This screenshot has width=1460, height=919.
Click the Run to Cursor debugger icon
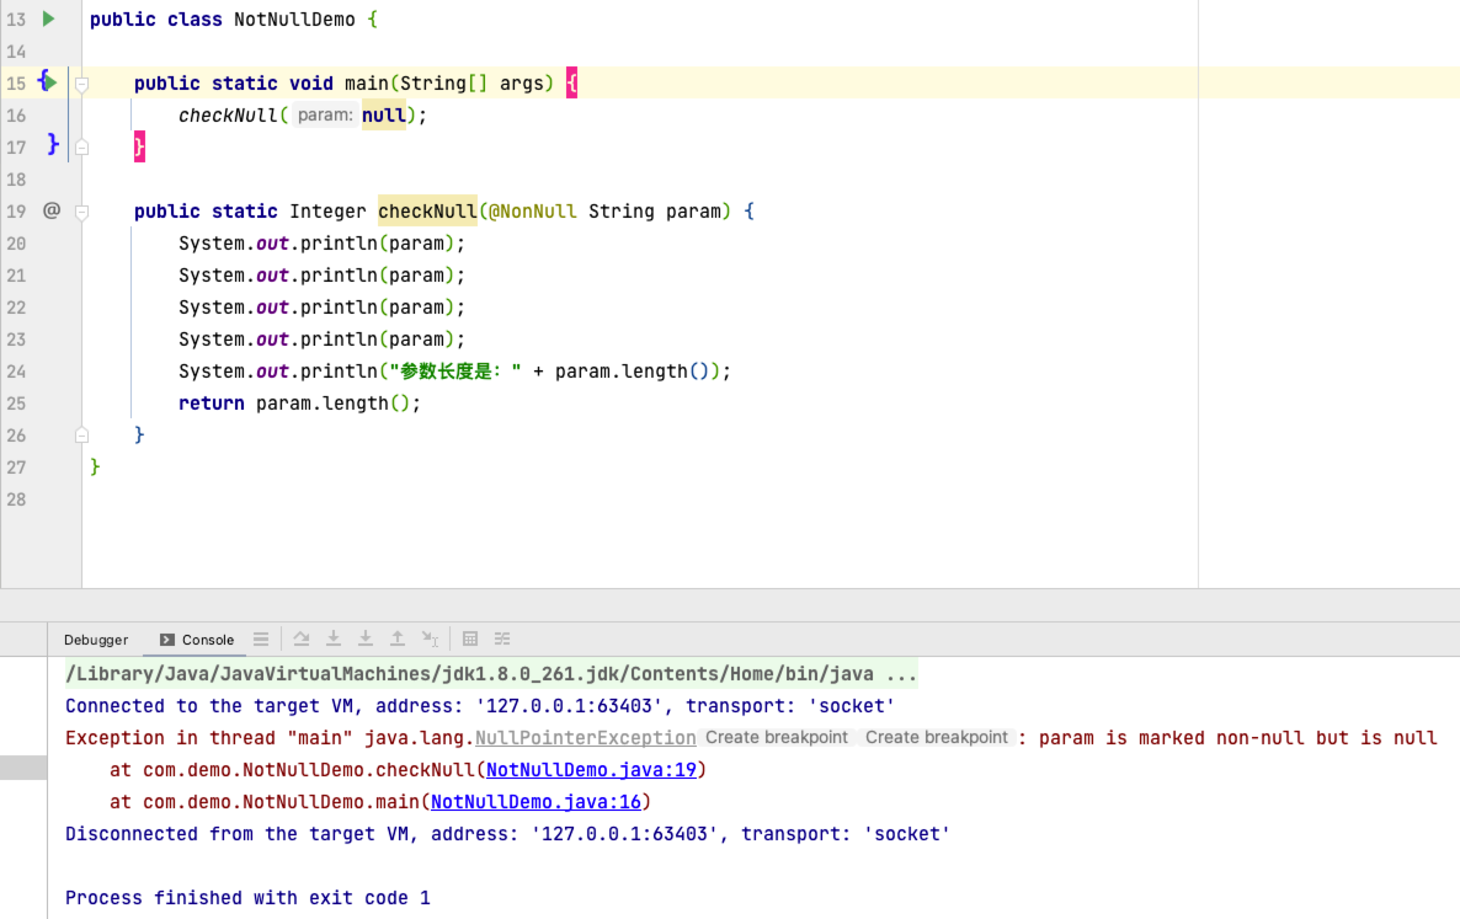430,639
